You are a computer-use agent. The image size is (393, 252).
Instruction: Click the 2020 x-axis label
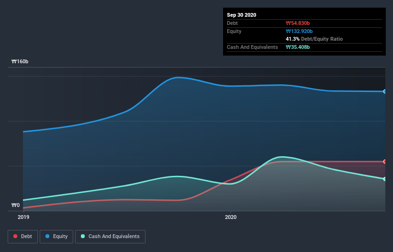tap(231, 217)
